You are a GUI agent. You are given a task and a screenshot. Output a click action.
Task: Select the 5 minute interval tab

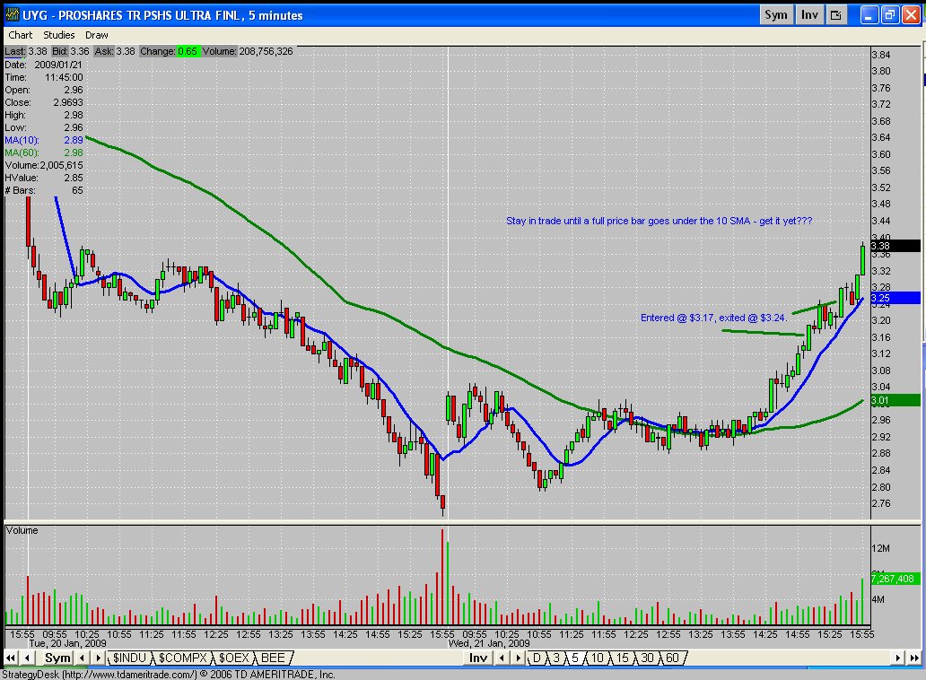click(574, 658)
